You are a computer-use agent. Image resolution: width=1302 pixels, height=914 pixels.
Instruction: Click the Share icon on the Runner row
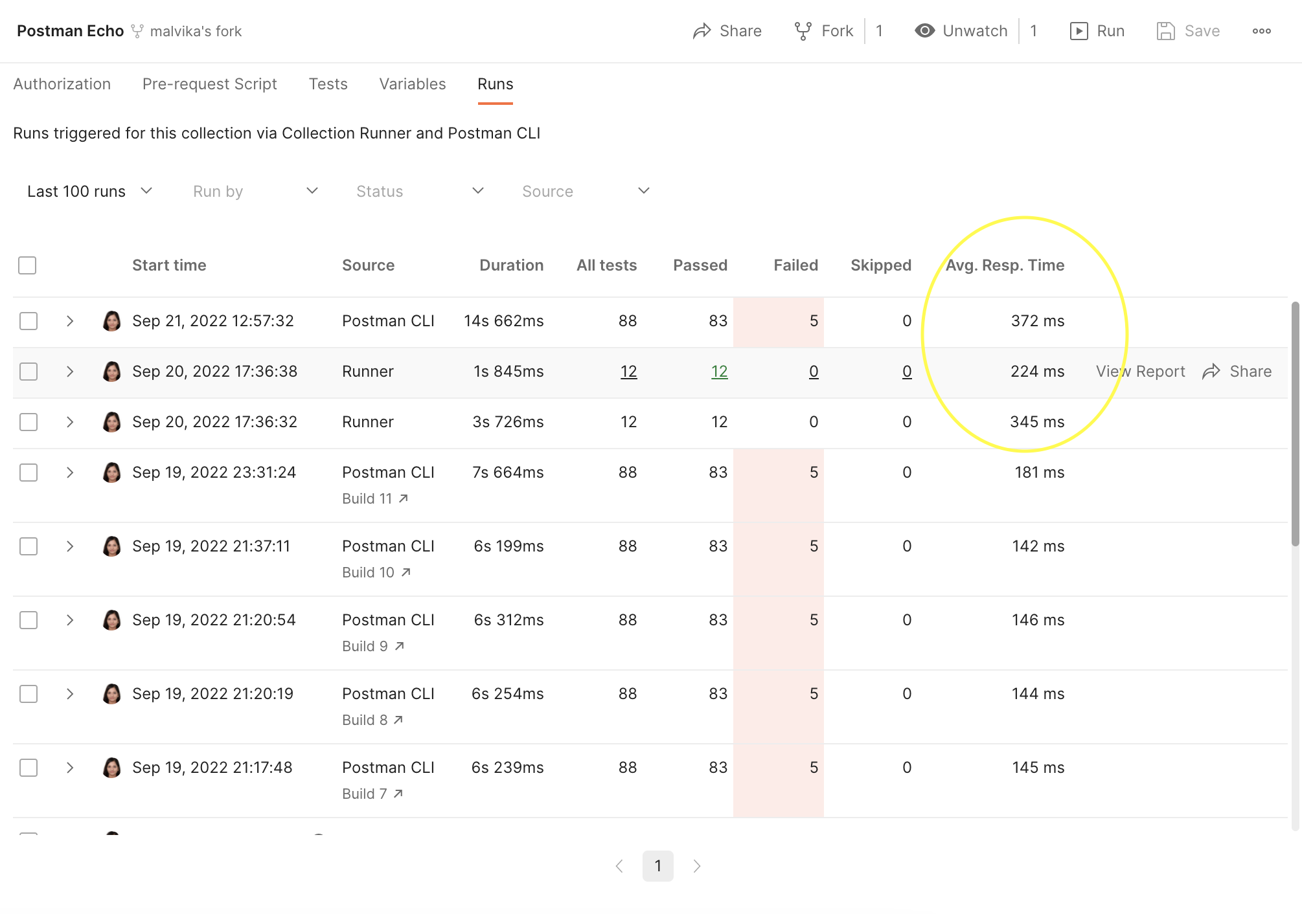1209,372
